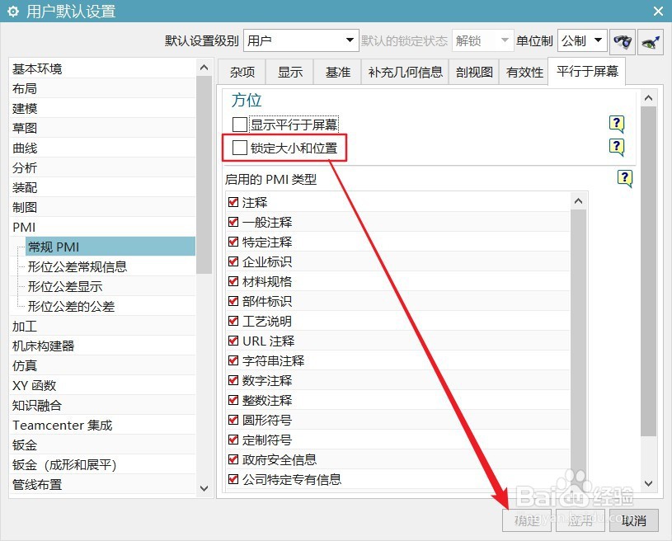Image resolution: width=672 pixels, height=541 pixels.
Task: Disable 公司特定专有信息 at list bottom
Action: point(232,479)
